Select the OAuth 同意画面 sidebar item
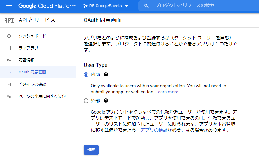The height and width of the screenshot is (165, 259). [38, 72]
